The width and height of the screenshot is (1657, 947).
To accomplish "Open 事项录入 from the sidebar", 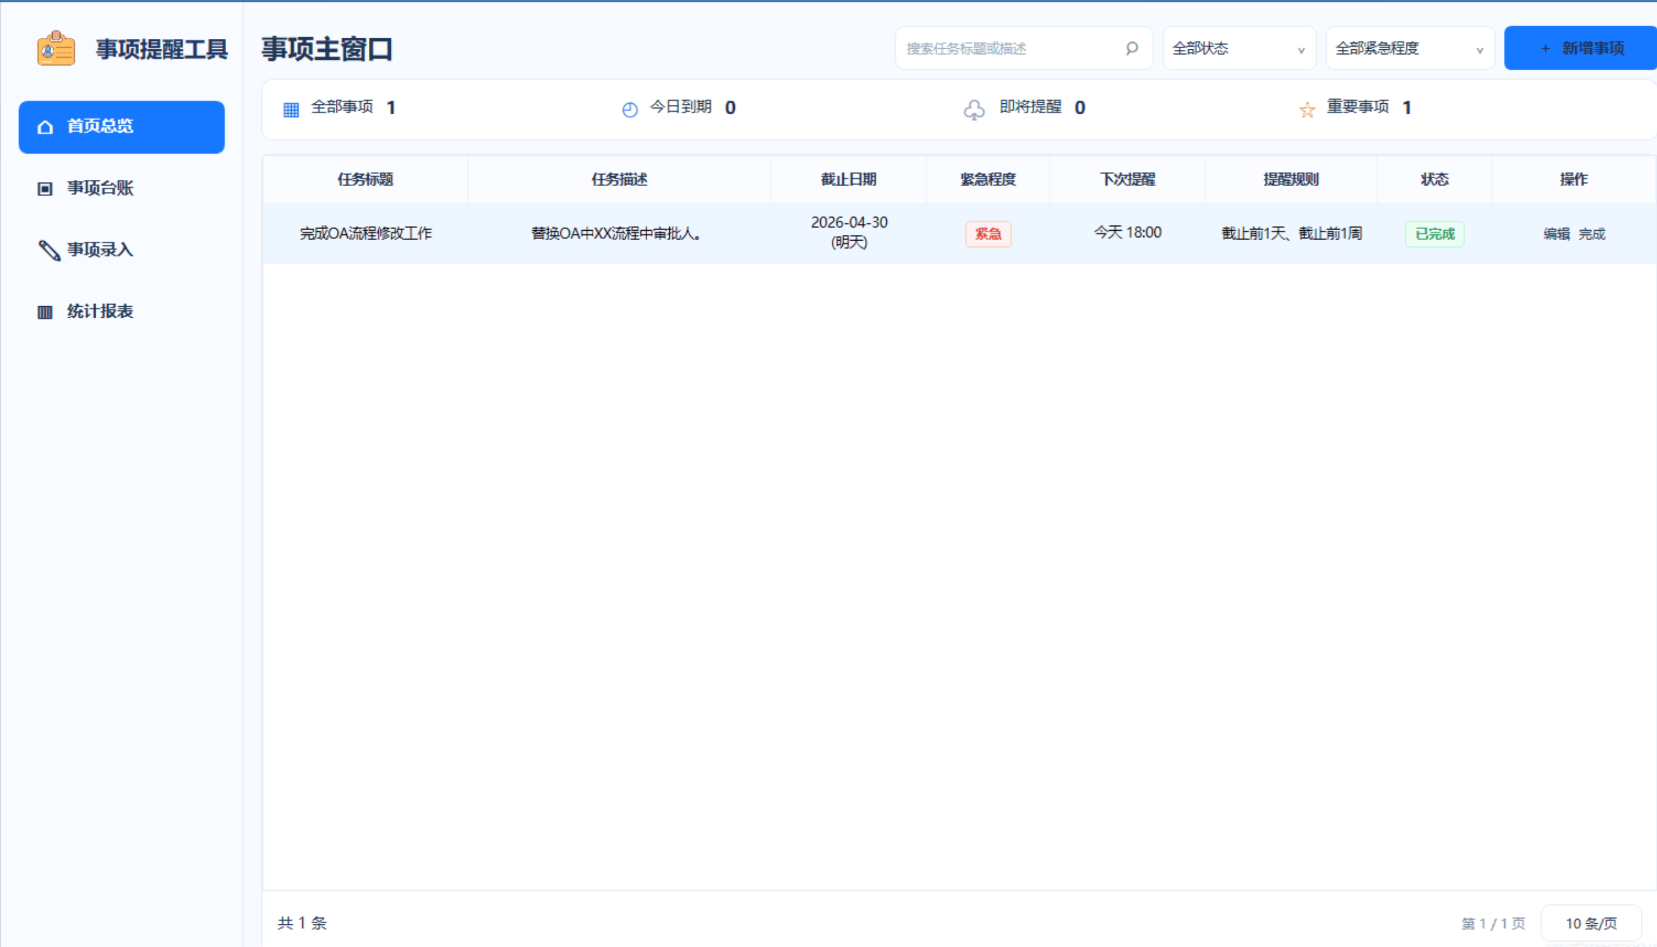I will click(122, 251).
